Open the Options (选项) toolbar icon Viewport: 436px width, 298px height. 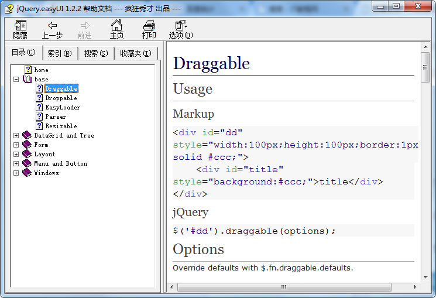[181, 25]
